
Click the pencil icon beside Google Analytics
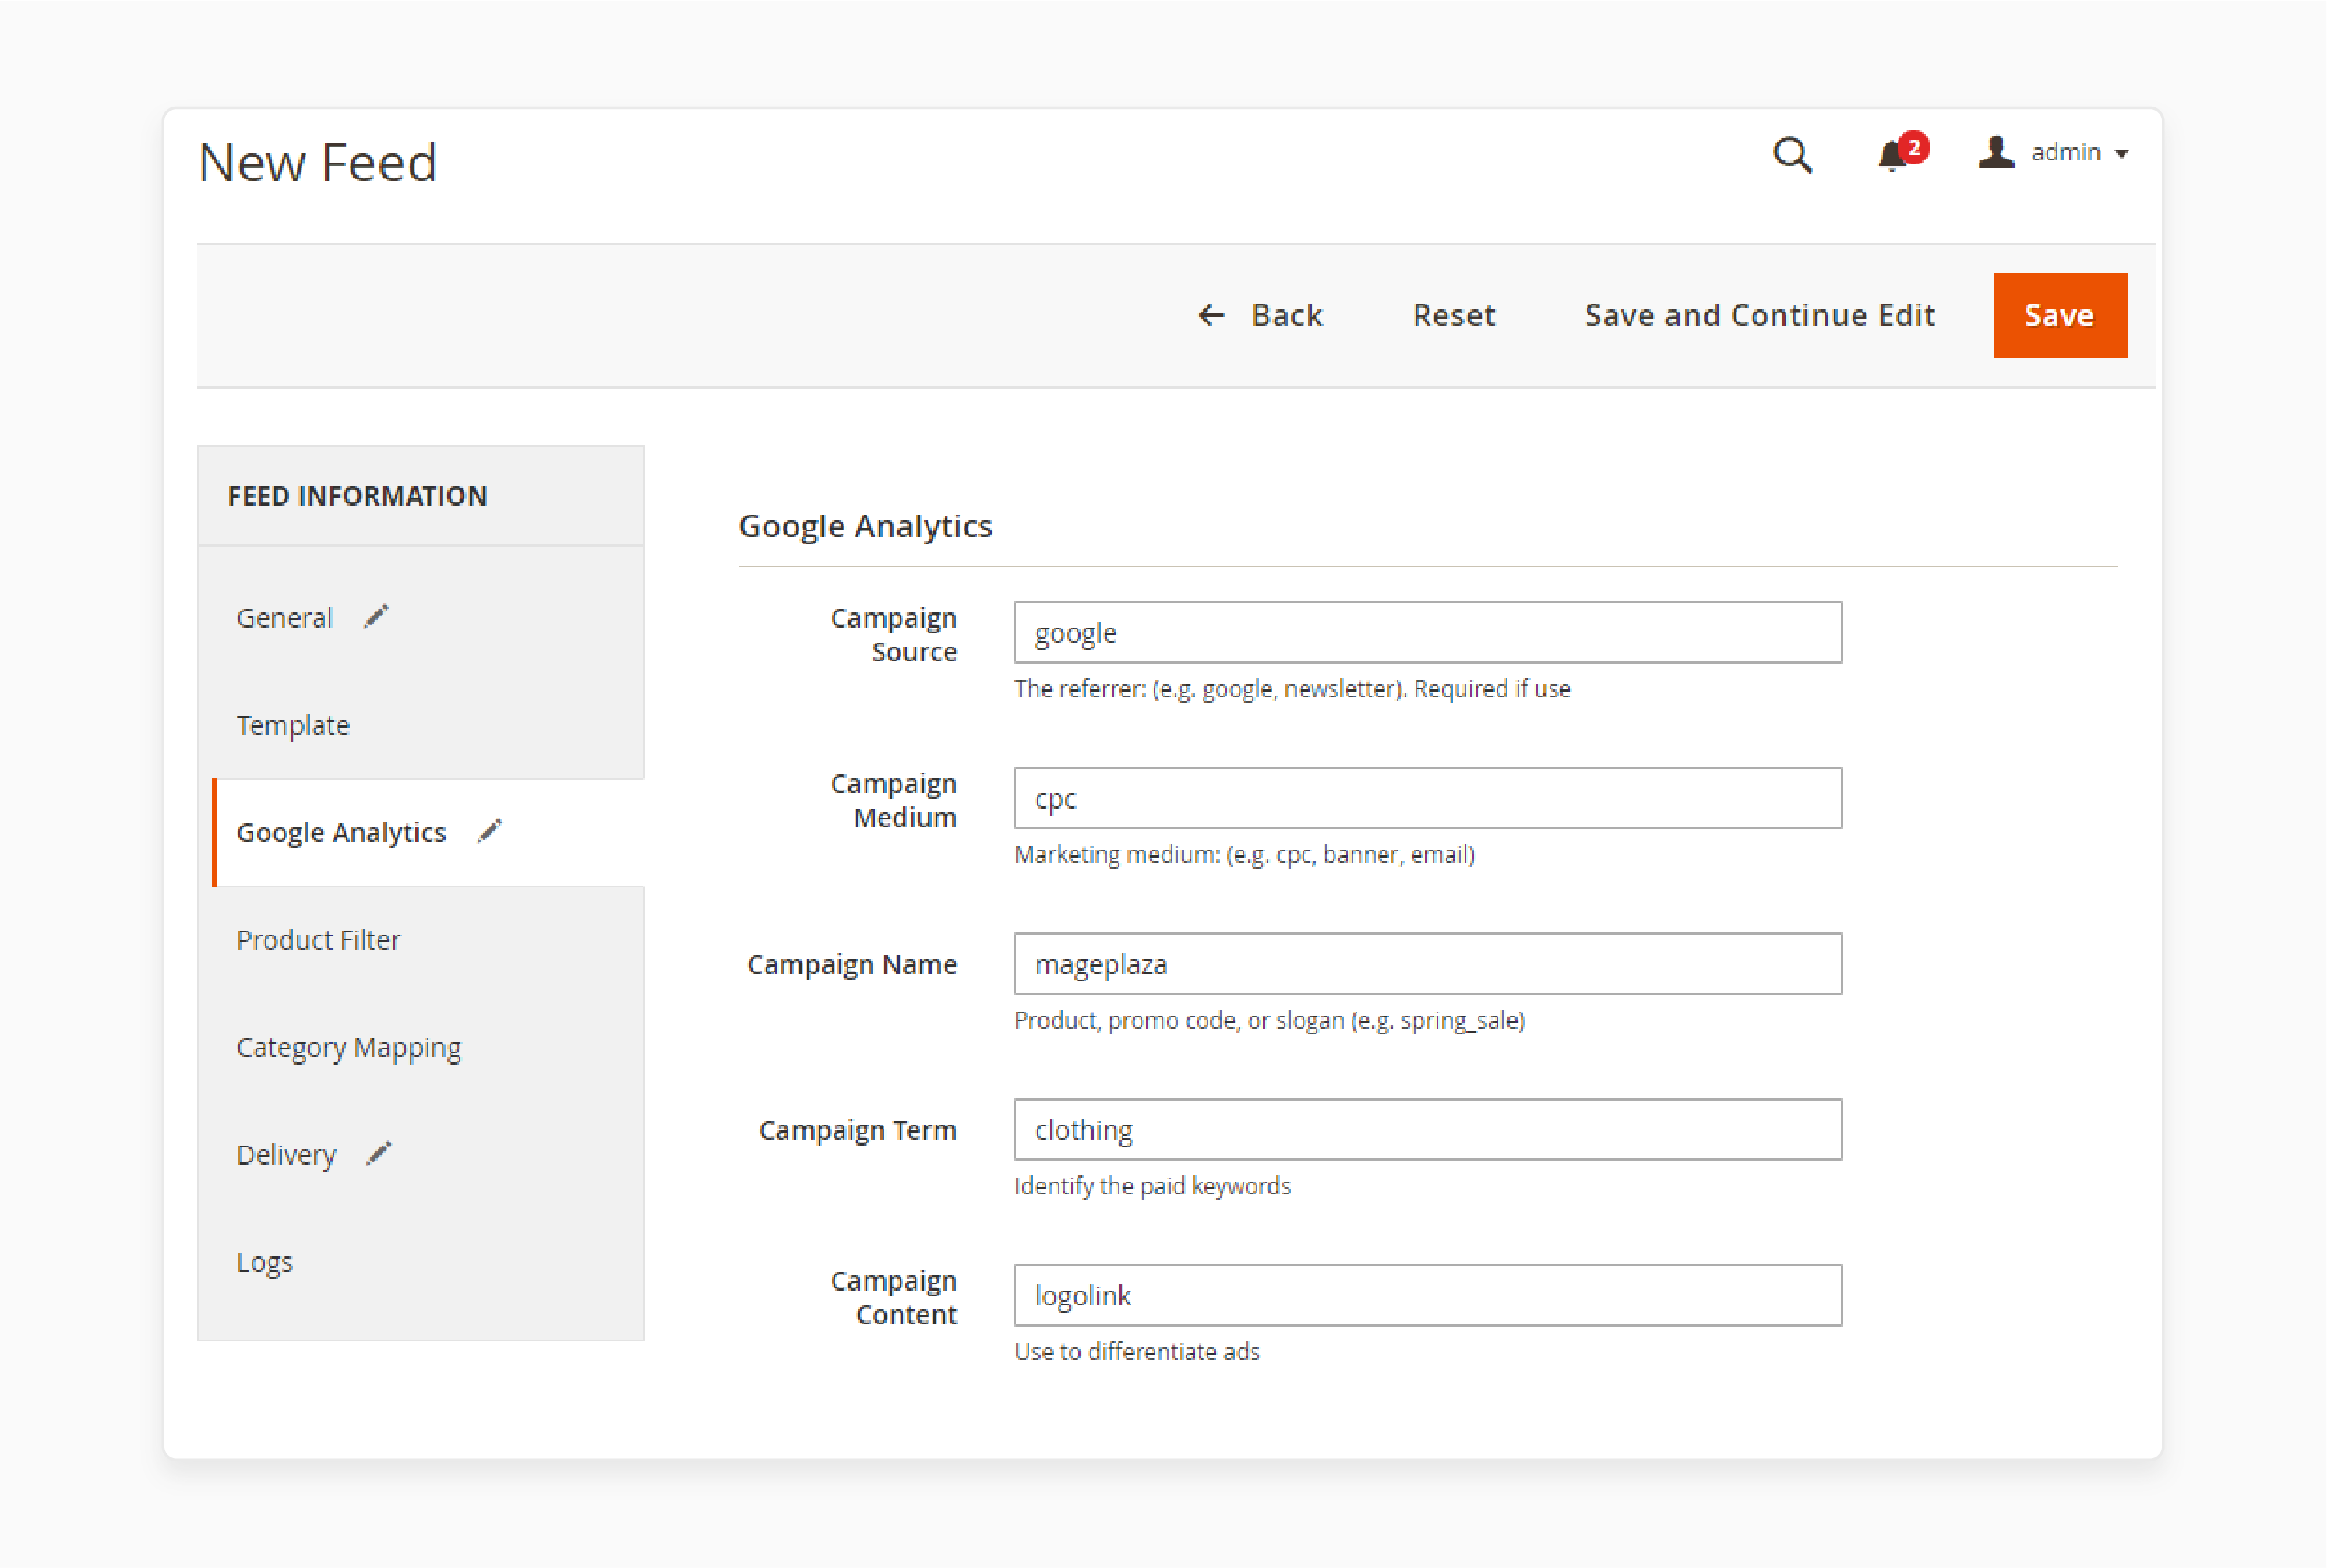tap(489, 831)
